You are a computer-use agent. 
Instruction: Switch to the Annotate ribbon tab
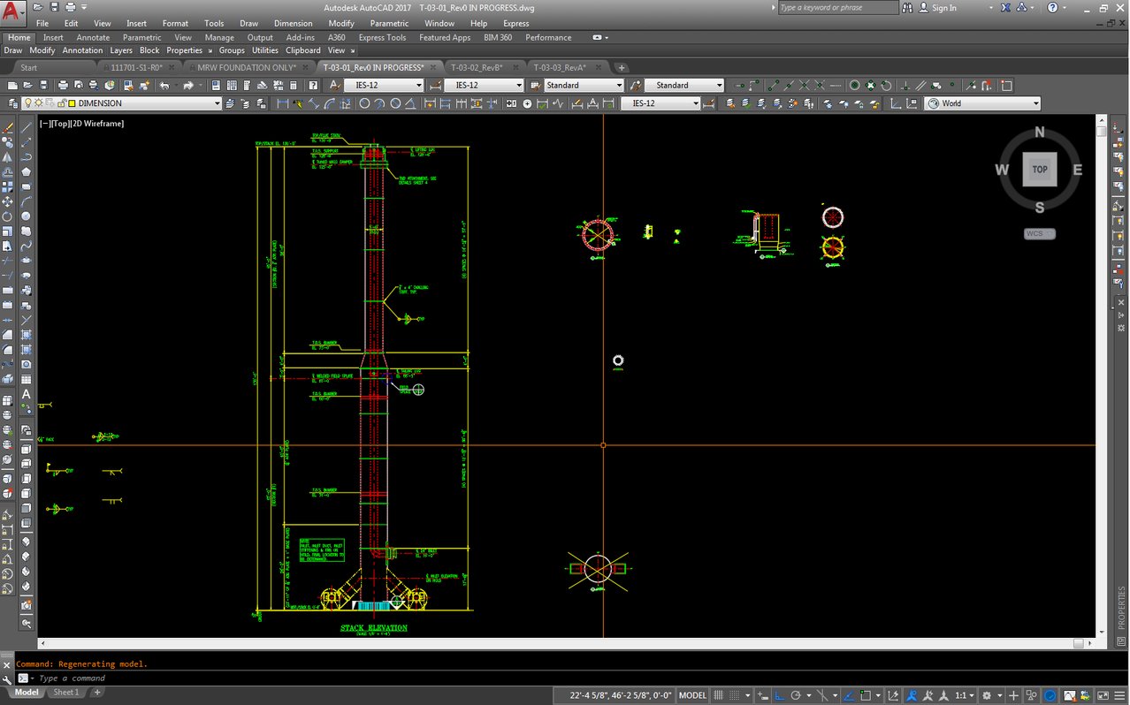[93, 37]
